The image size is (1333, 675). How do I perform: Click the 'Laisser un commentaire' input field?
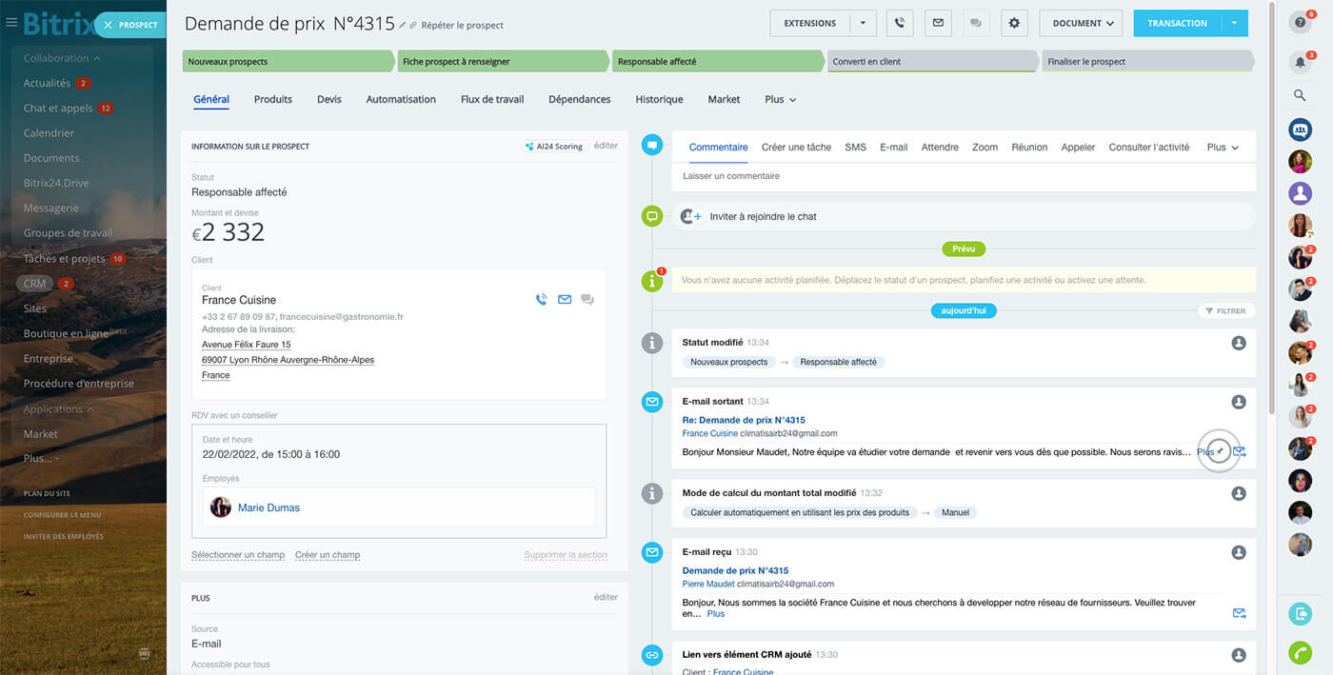pos(962,176)
